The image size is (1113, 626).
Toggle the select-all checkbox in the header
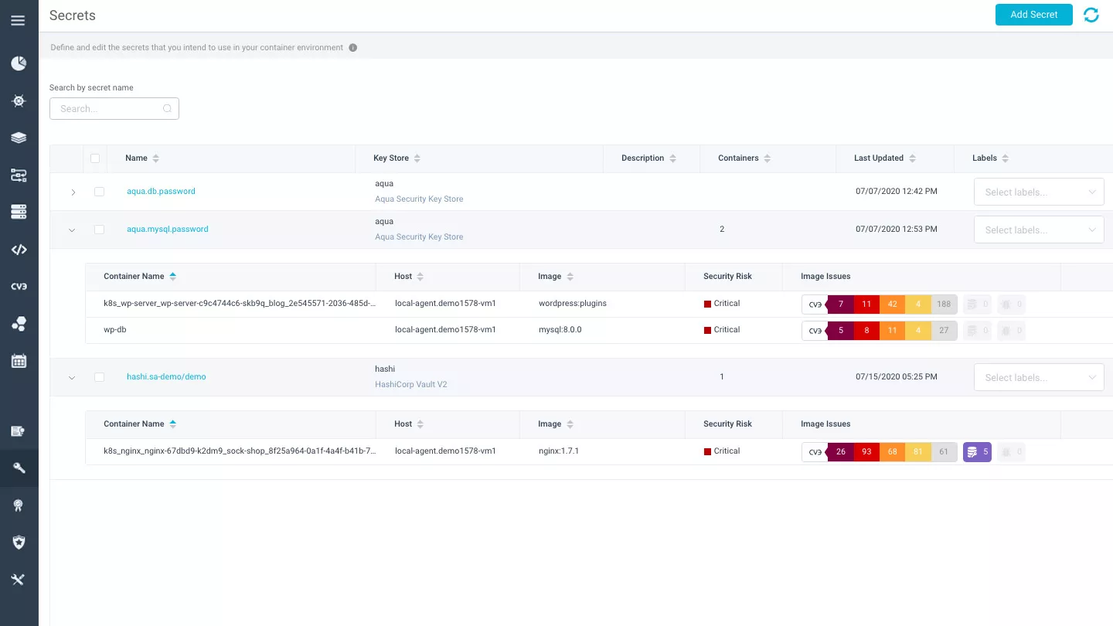coord(95,158)
